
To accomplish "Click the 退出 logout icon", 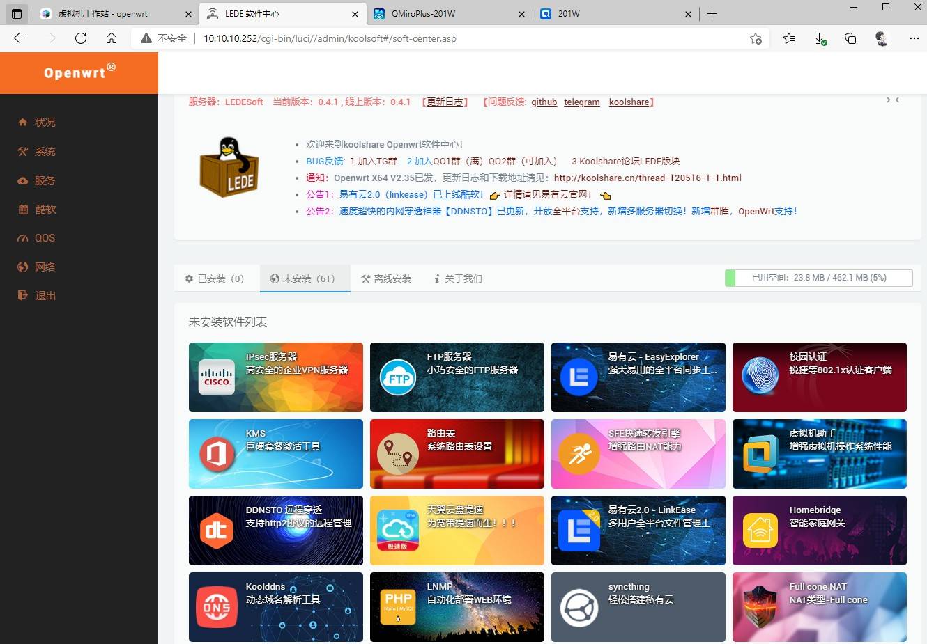I will 23,295.
